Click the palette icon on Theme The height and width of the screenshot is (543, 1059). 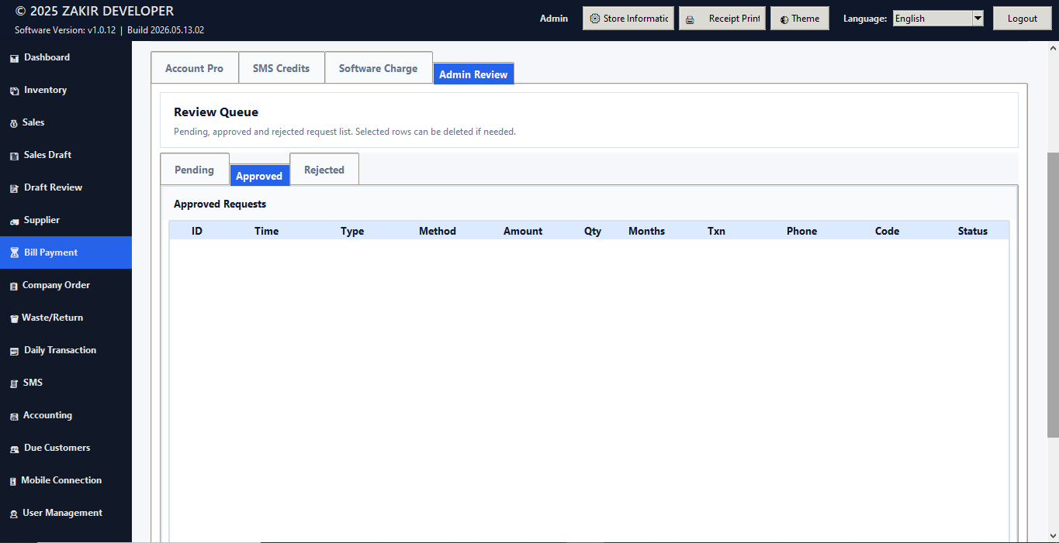pos(785,19)
